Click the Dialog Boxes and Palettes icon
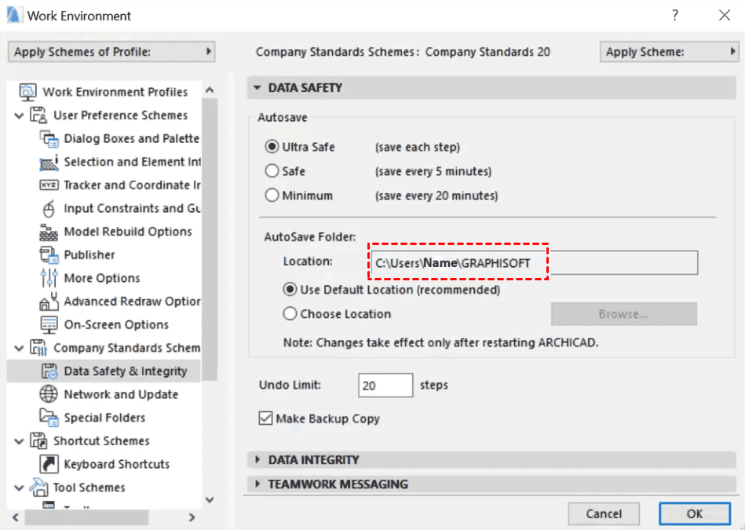This screenshot has width=745, height=530. (x=49, y=139)
